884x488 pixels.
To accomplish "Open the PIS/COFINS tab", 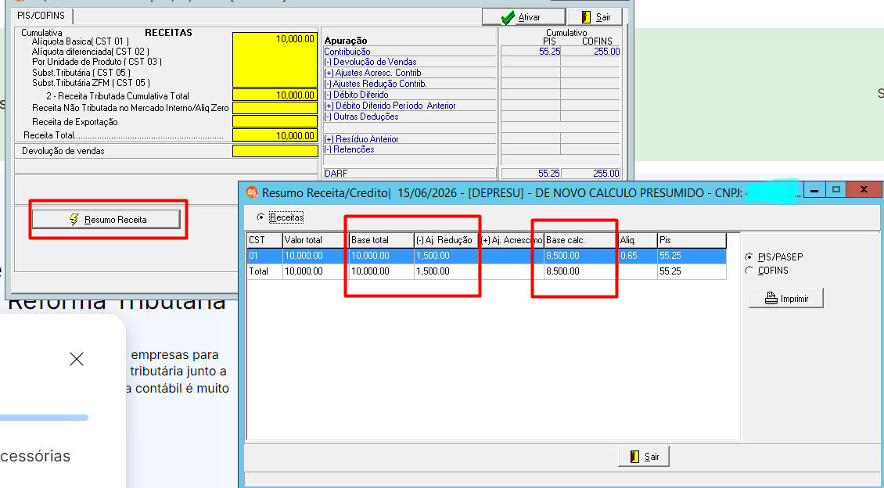I will [41, 16].
